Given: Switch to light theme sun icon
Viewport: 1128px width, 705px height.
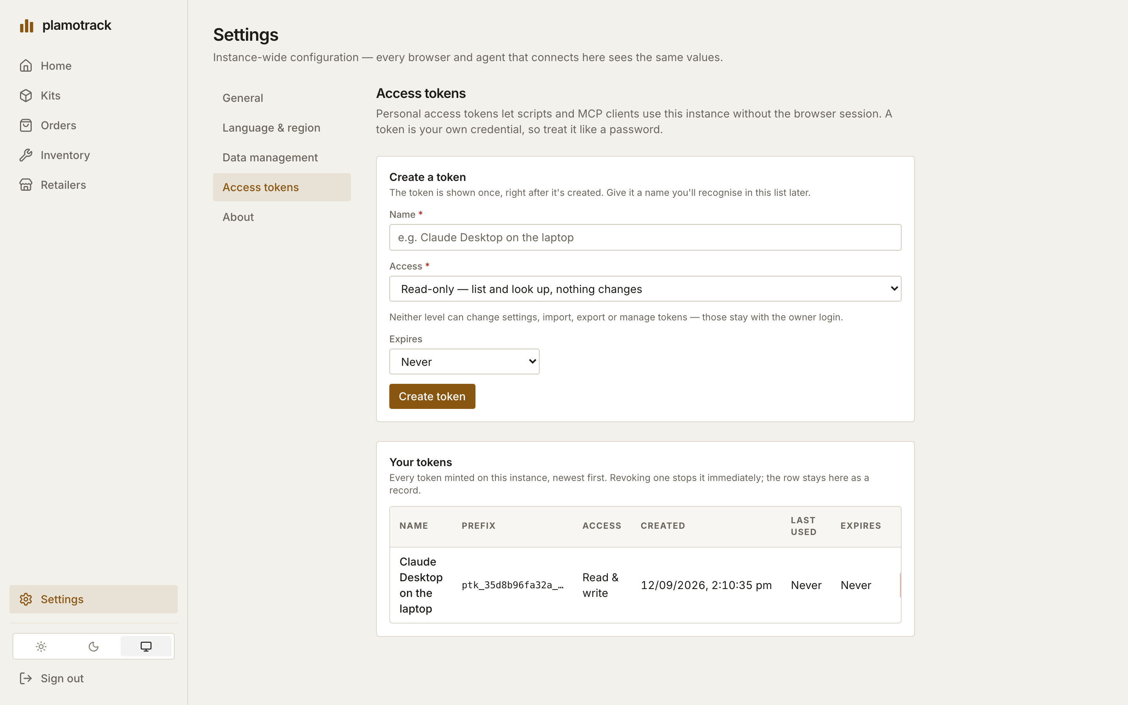Looking at the screenshot, I should pyautogui.click(x=41, y=646).
